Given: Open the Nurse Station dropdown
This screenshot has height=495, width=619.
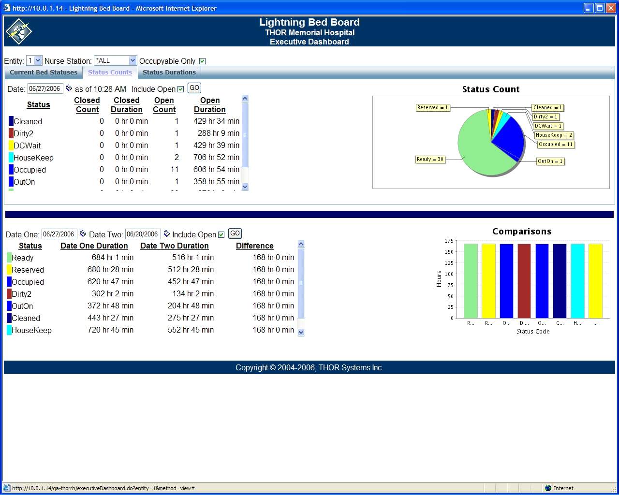Looking at the screenshot, I should point(116,60).
